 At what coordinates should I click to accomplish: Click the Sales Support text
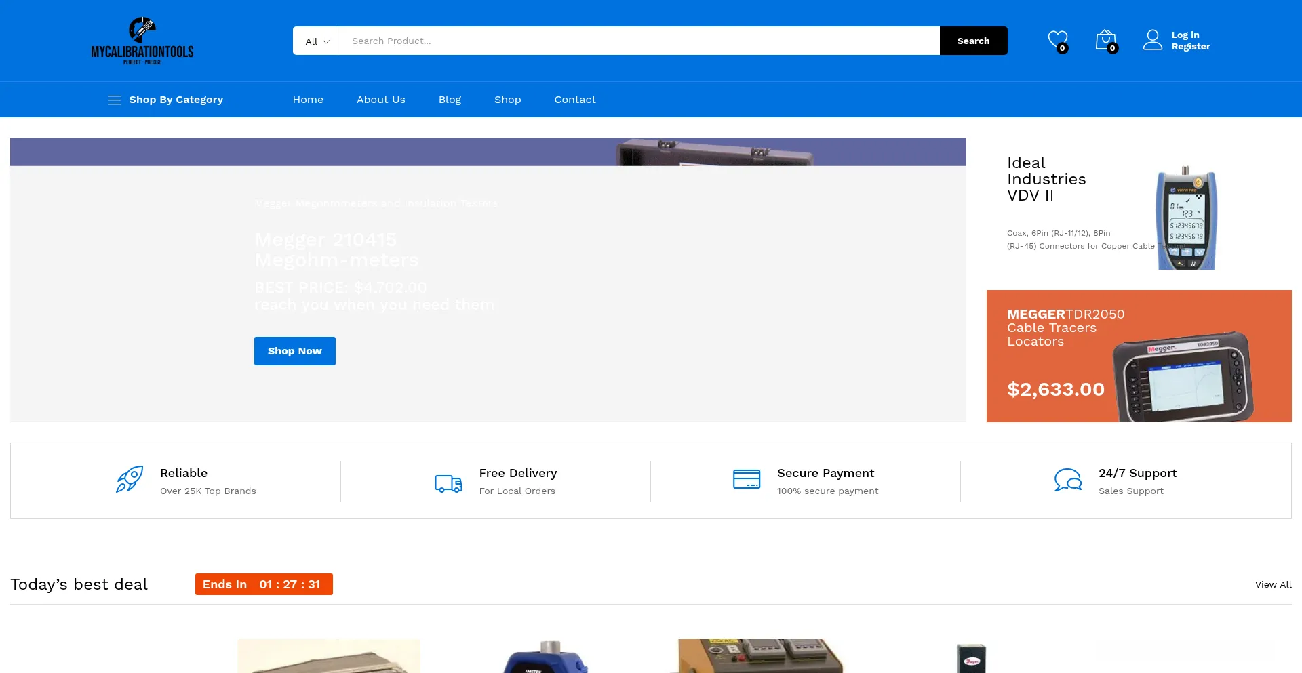click(x=1131, y=491)
